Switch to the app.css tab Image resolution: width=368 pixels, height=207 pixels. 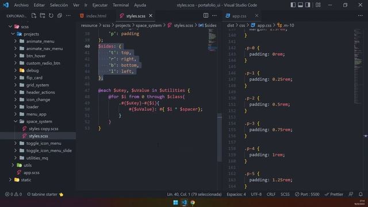(239, 16)
